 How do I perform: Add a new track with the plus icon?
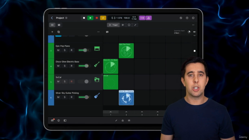click(x=52, y=32)
